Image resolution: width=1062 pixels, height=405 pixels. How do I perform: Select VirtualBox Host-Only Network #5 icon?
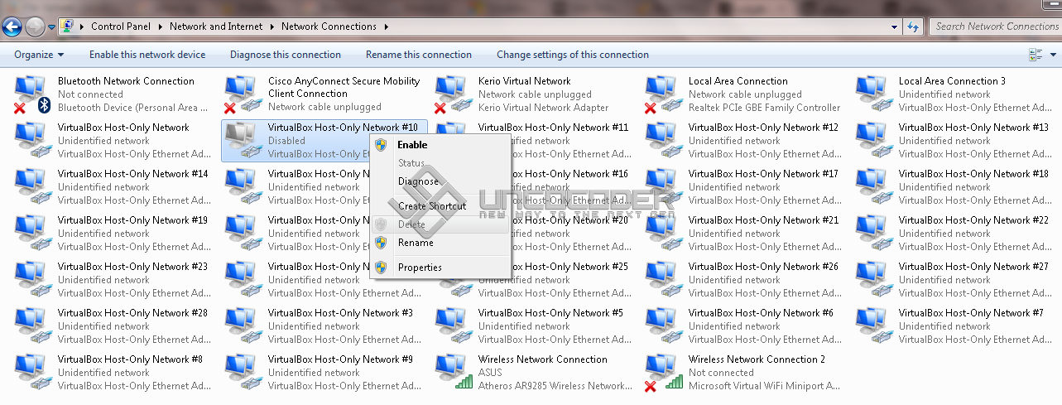(453, 326)
